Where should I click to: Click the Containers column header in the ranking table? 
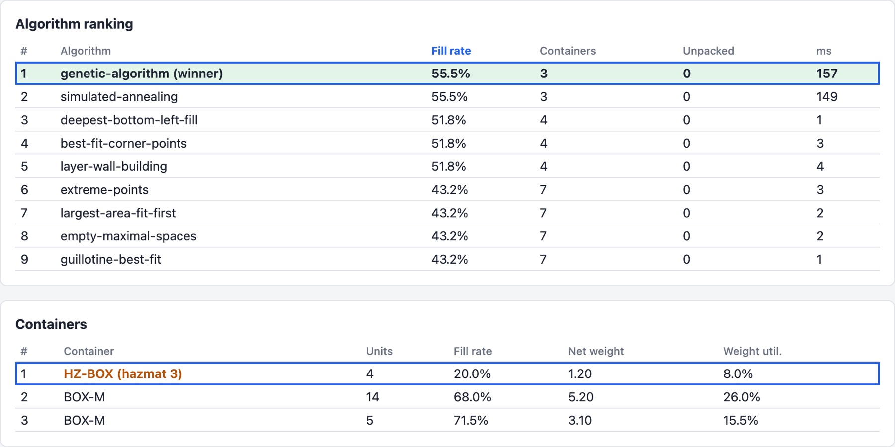click(x=568, y=51)
